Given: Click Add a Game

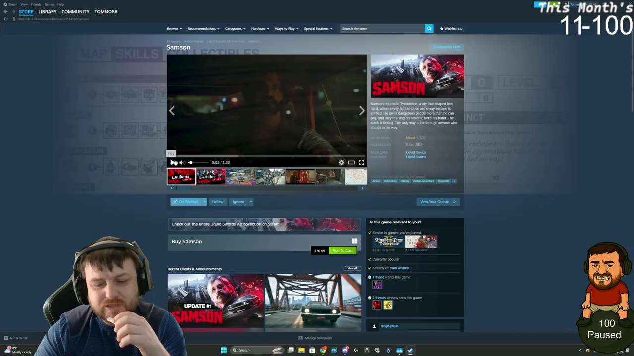Looking at the screenshot, I should tap(15, 338).
